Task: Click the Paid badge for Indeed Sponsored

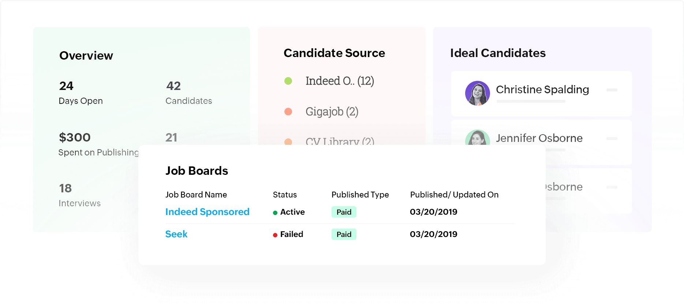Action: [344, 212]
